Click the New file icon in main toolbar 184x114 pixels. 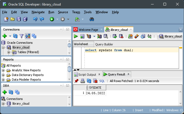click(x=6, y=19)
